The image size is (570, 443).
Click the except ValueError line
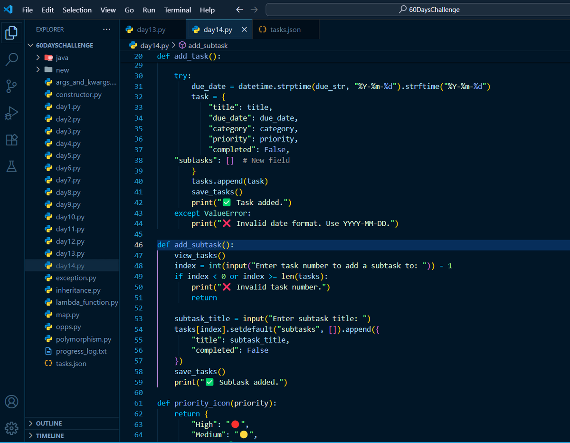coord(213,213)
